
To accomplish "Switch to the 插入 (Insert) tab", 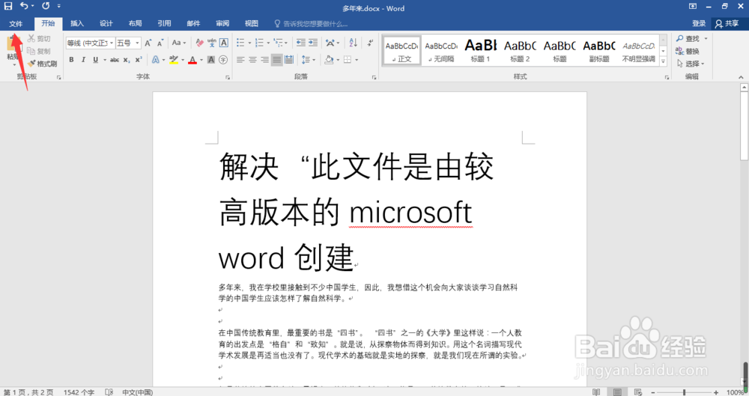I will pos(77,23).
